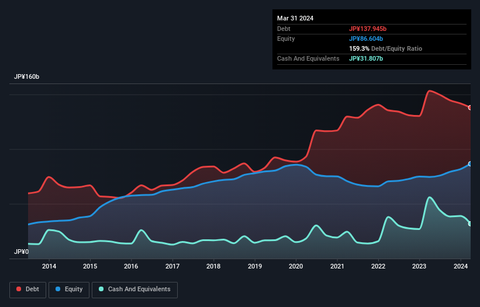Click the 2017 x-axis label
The width and height of the screenshot is (480, 307).
(172, 266)
